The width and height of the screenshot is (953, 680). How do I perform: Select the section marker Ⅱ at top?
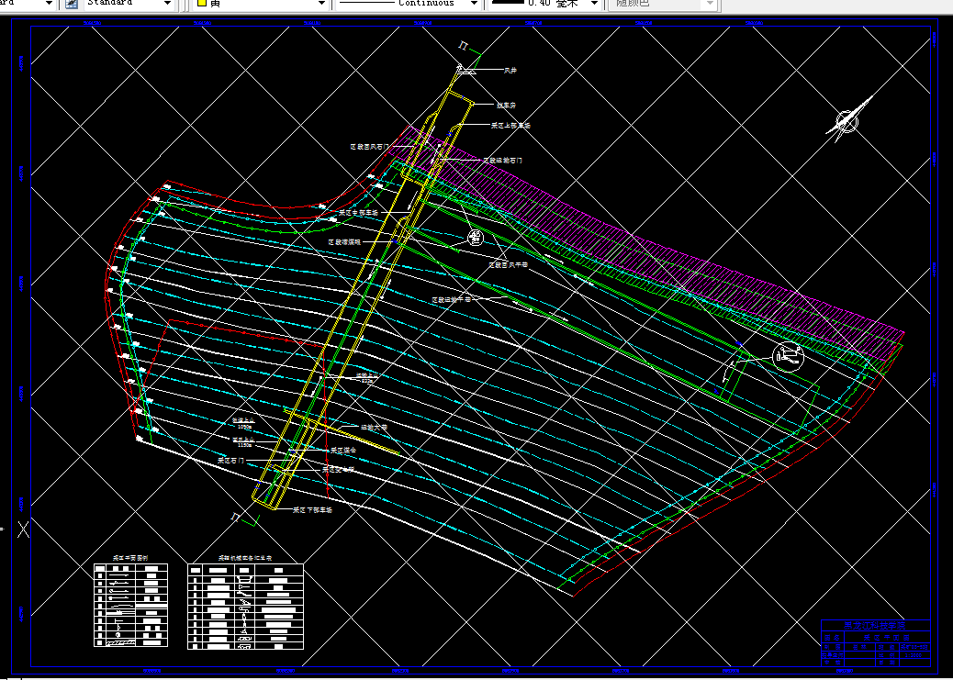click(x=464, y=44)
